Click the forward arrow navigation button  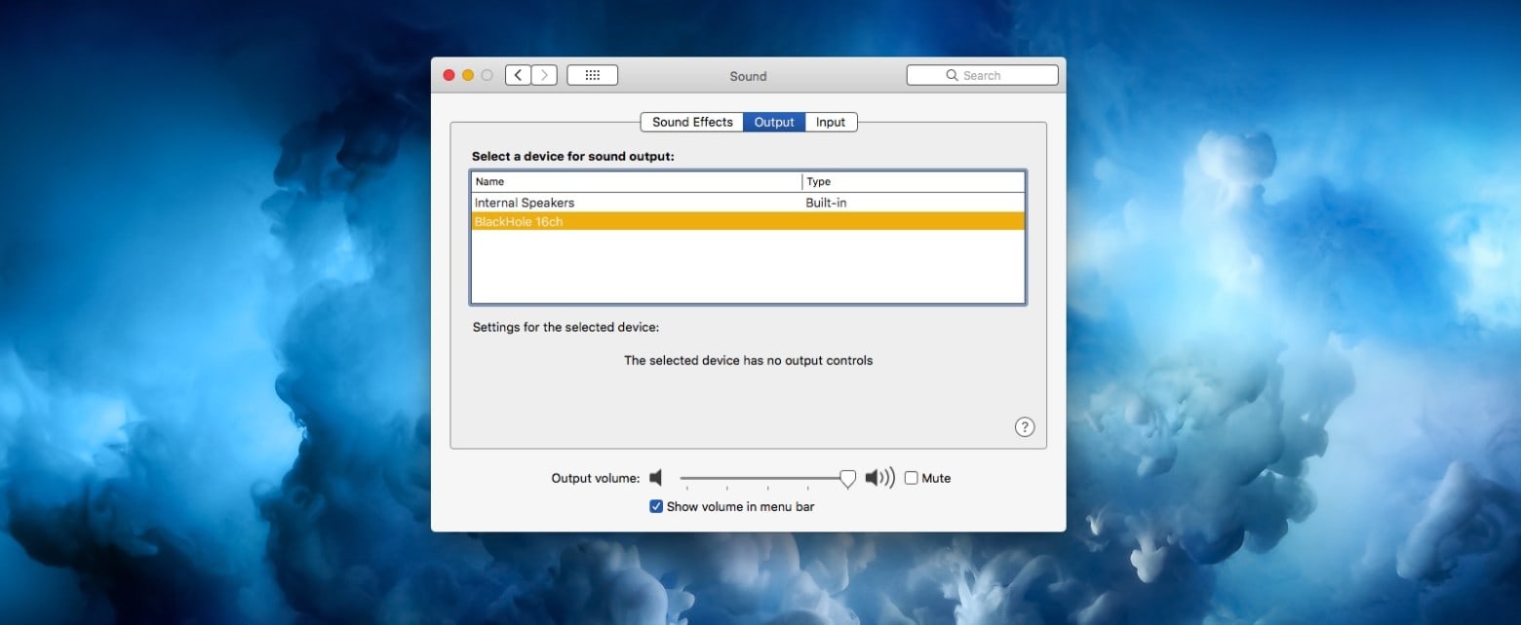coord(544,75)
